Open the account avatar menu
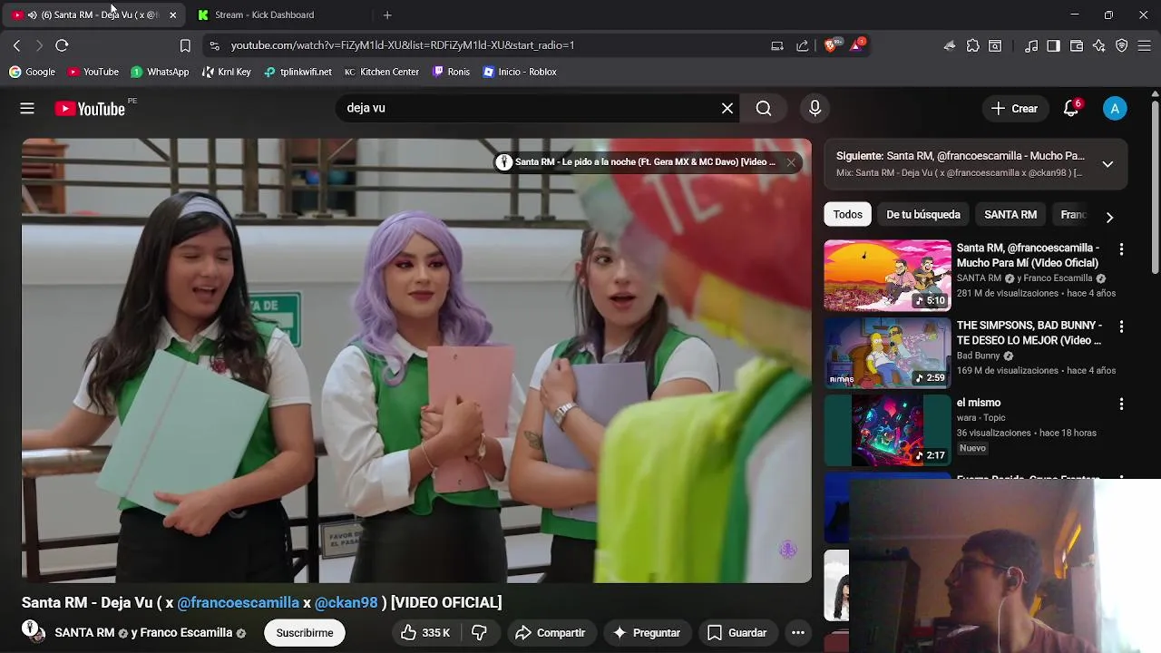This screenshot has width=1161, height=653. 1115,108
